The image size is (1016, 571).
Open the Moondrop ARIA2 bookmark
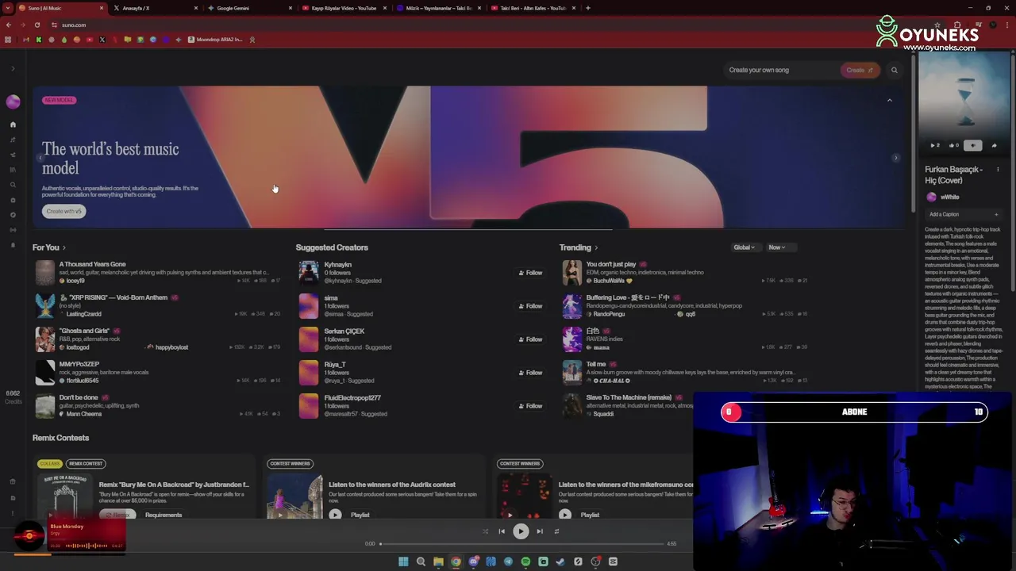pyautogui.click(x=215, y=40)
